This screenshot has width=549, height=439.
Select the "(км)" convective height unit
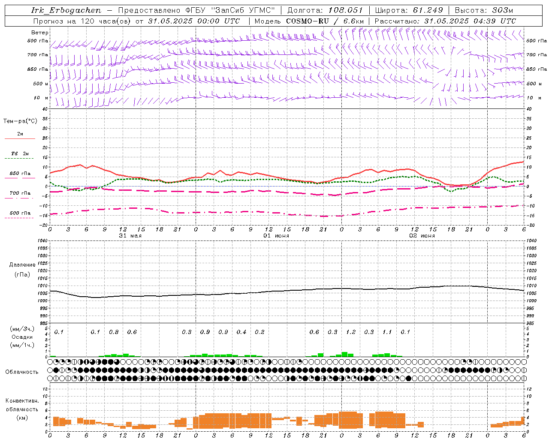tap(22, 418)
